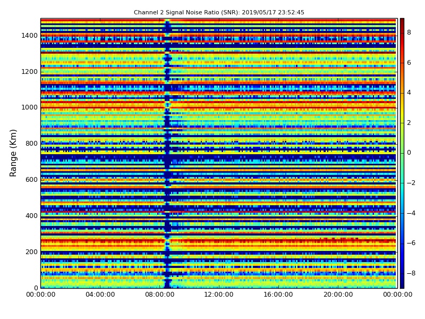
Task: Click the 'Range (Km)' y-axis label
Action: [x=13, y=153]
